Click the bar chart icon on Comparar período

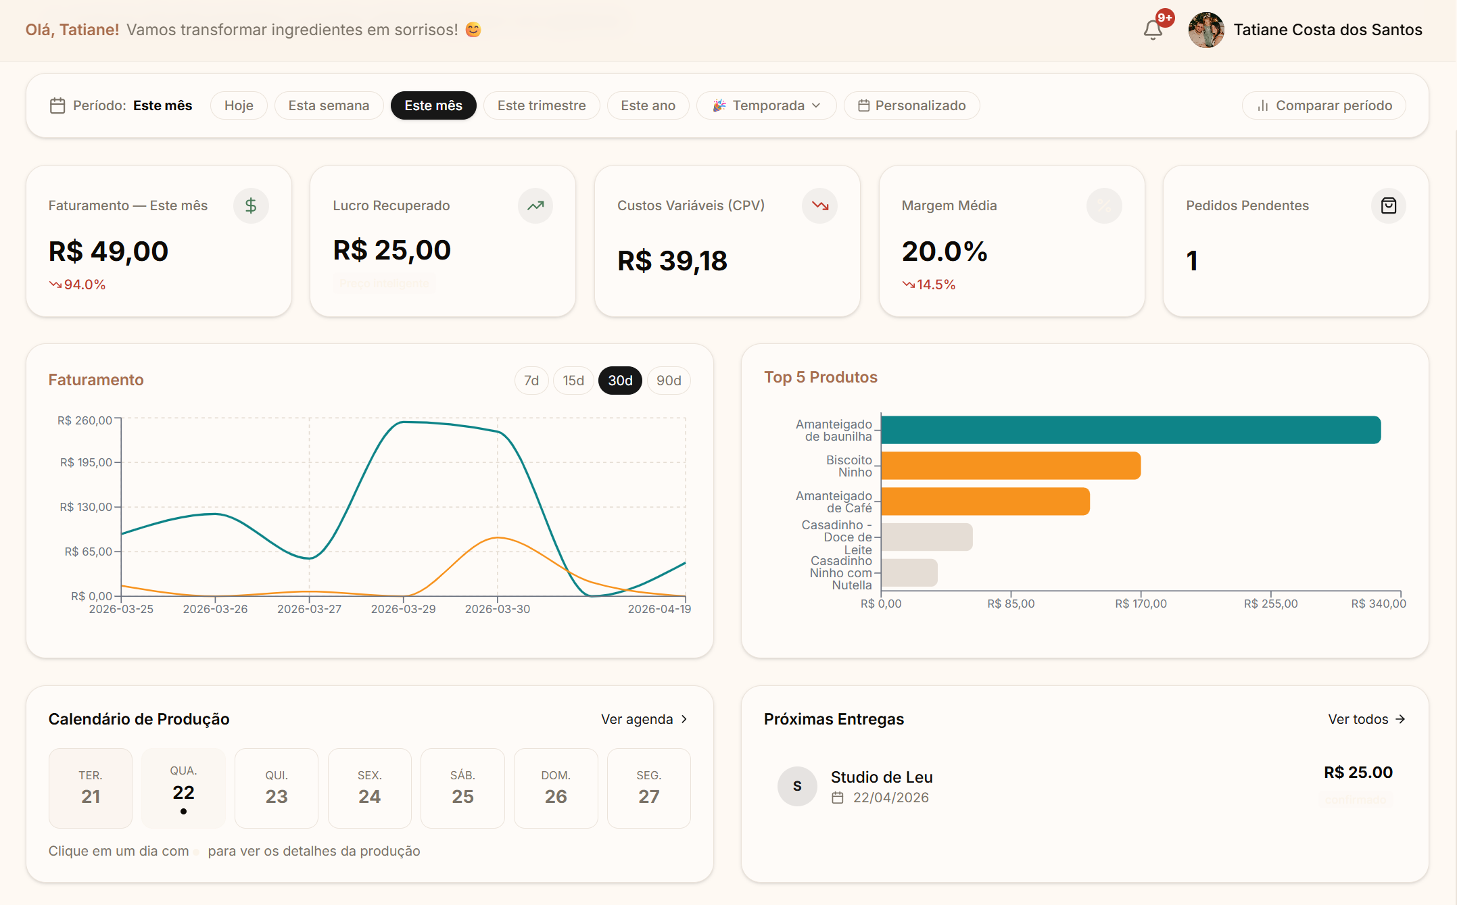1262,105
